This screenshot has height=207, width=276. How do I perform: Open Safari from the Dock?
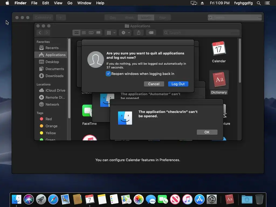pyautogui.click(x=53, y=199)
